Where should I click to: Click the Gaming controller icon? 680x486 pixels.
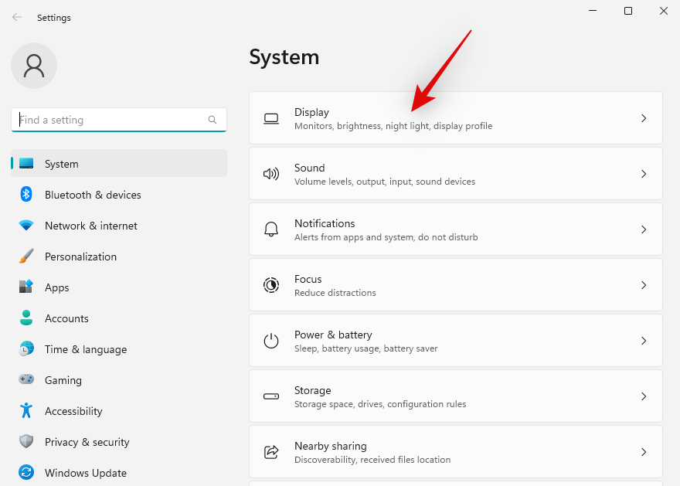[x=25, y=380]
